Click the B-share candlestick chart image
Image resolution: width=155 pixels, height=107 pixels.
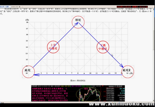tap(78, 93)
